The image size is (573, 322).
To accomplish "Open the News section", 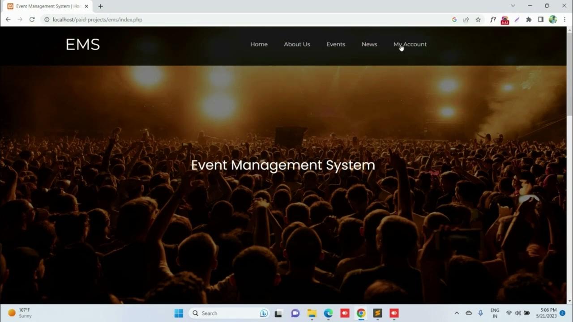I will (369, 44).
